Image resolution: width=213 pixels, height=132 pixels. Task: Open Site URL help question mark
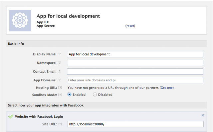click(60, 124)
